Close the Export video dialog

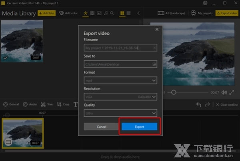click(156, 29)
